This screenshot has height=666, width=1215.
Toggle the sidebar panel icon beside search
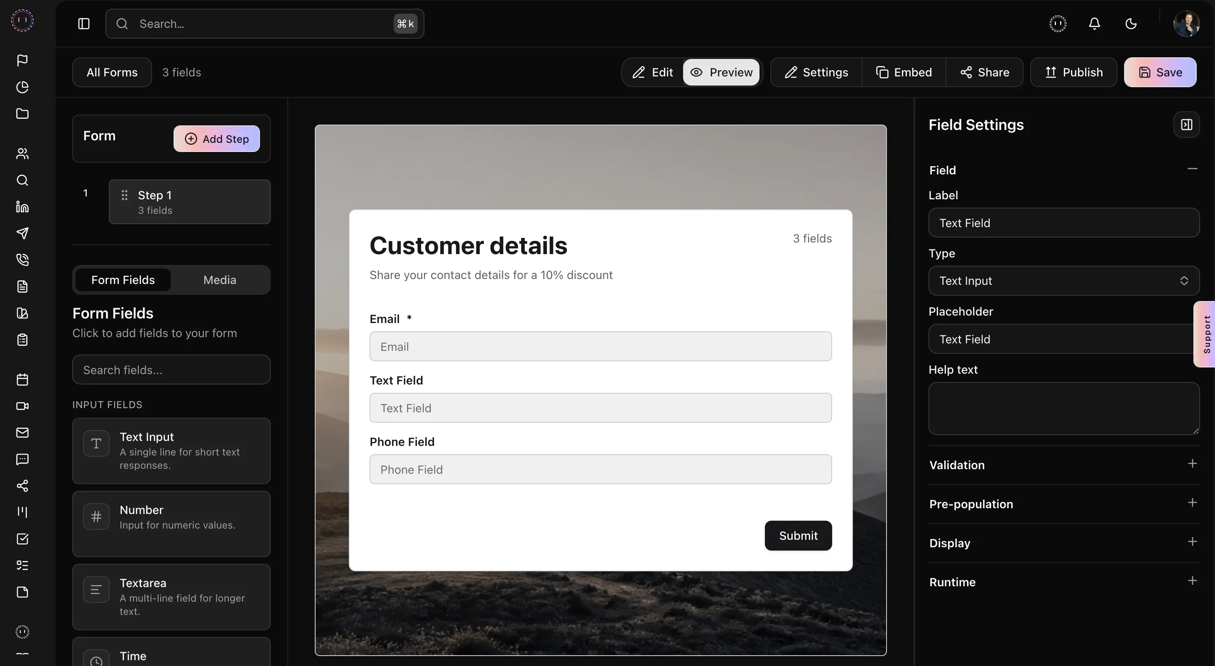pyautogui.click(x=84, y=24)
